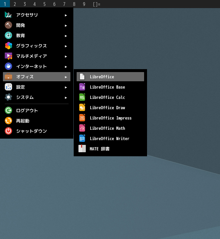The width and height of the screenshot is (220, 239).
Task: Launch LibreOffice Draw from submenu
Action: (x=110, y=107)
